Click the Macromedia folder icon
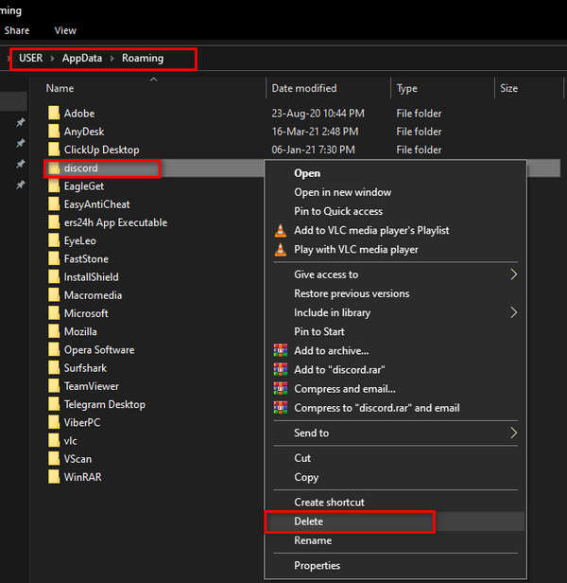This screenshot has width=567, height=583. 54,295
